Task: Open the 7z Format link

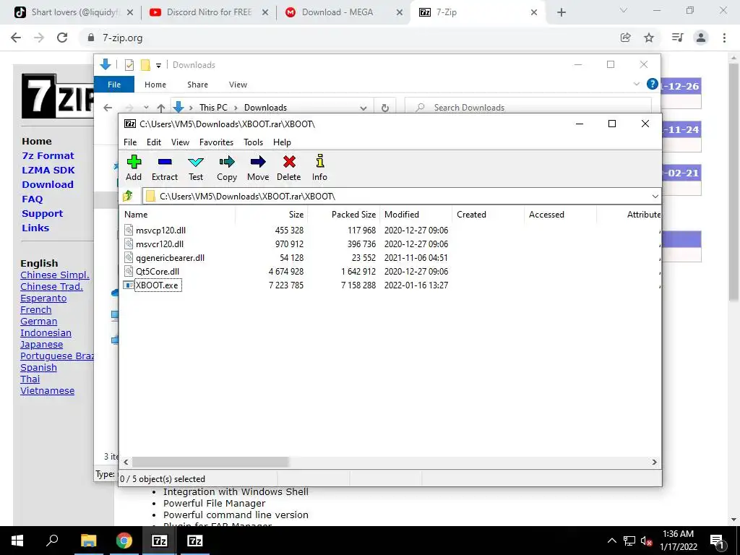Action: pyautogui.click(x=48, y=156)
